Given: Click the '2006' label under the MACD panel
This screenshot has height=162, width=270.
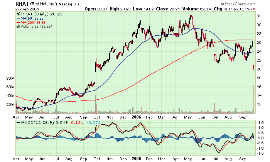Looking at the screenshot, I should tap(137, 159).
